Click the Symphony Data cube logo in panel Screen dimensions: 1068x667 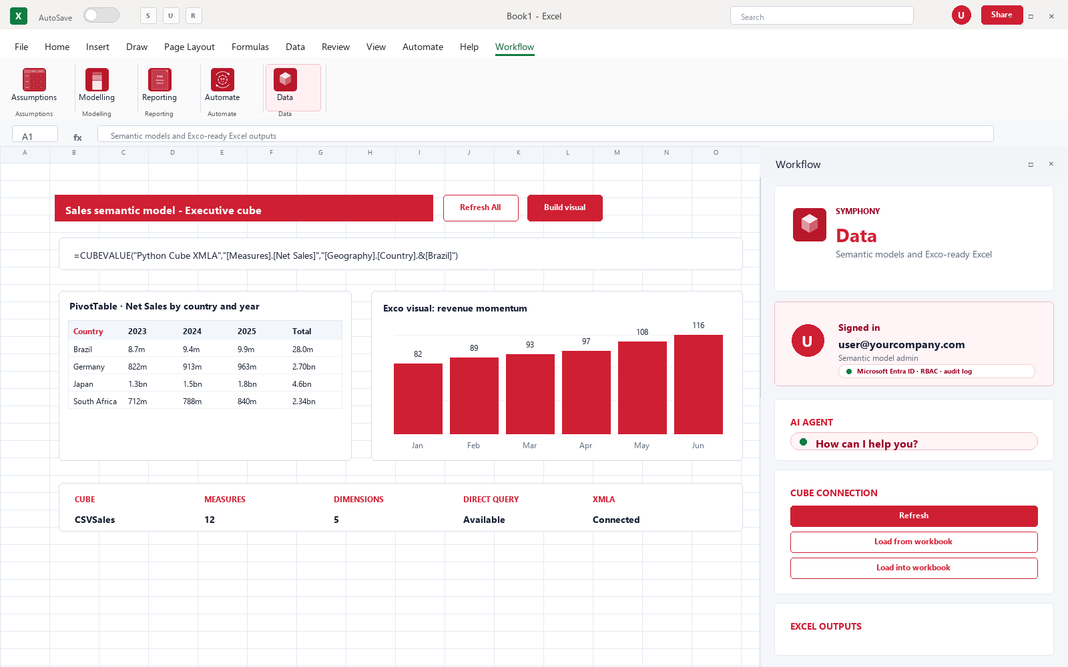click(810, 225)
